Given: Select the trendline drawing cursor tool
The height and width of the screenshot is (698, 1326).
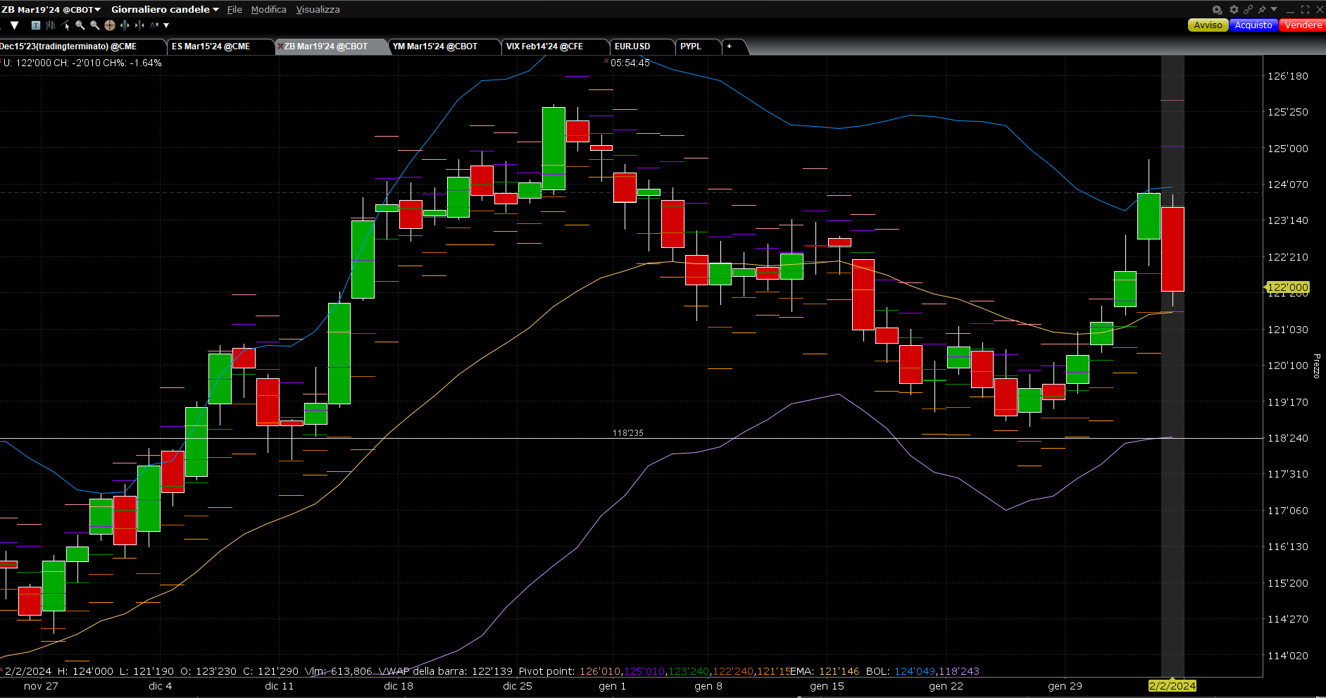Looking at the screenshot, I should (x=65, y=25).
